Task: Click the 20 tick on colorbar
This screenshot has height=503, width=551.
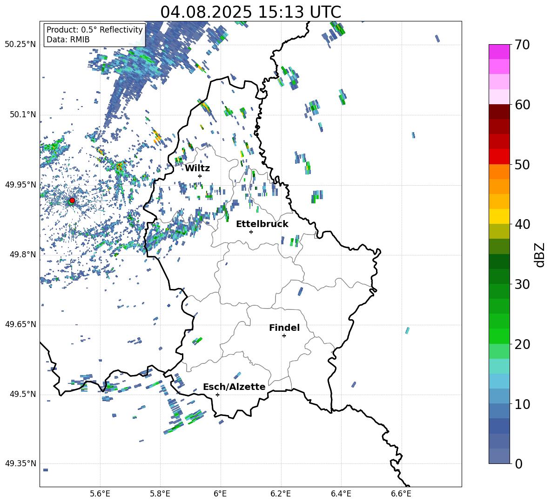Action: coord(522,344)
